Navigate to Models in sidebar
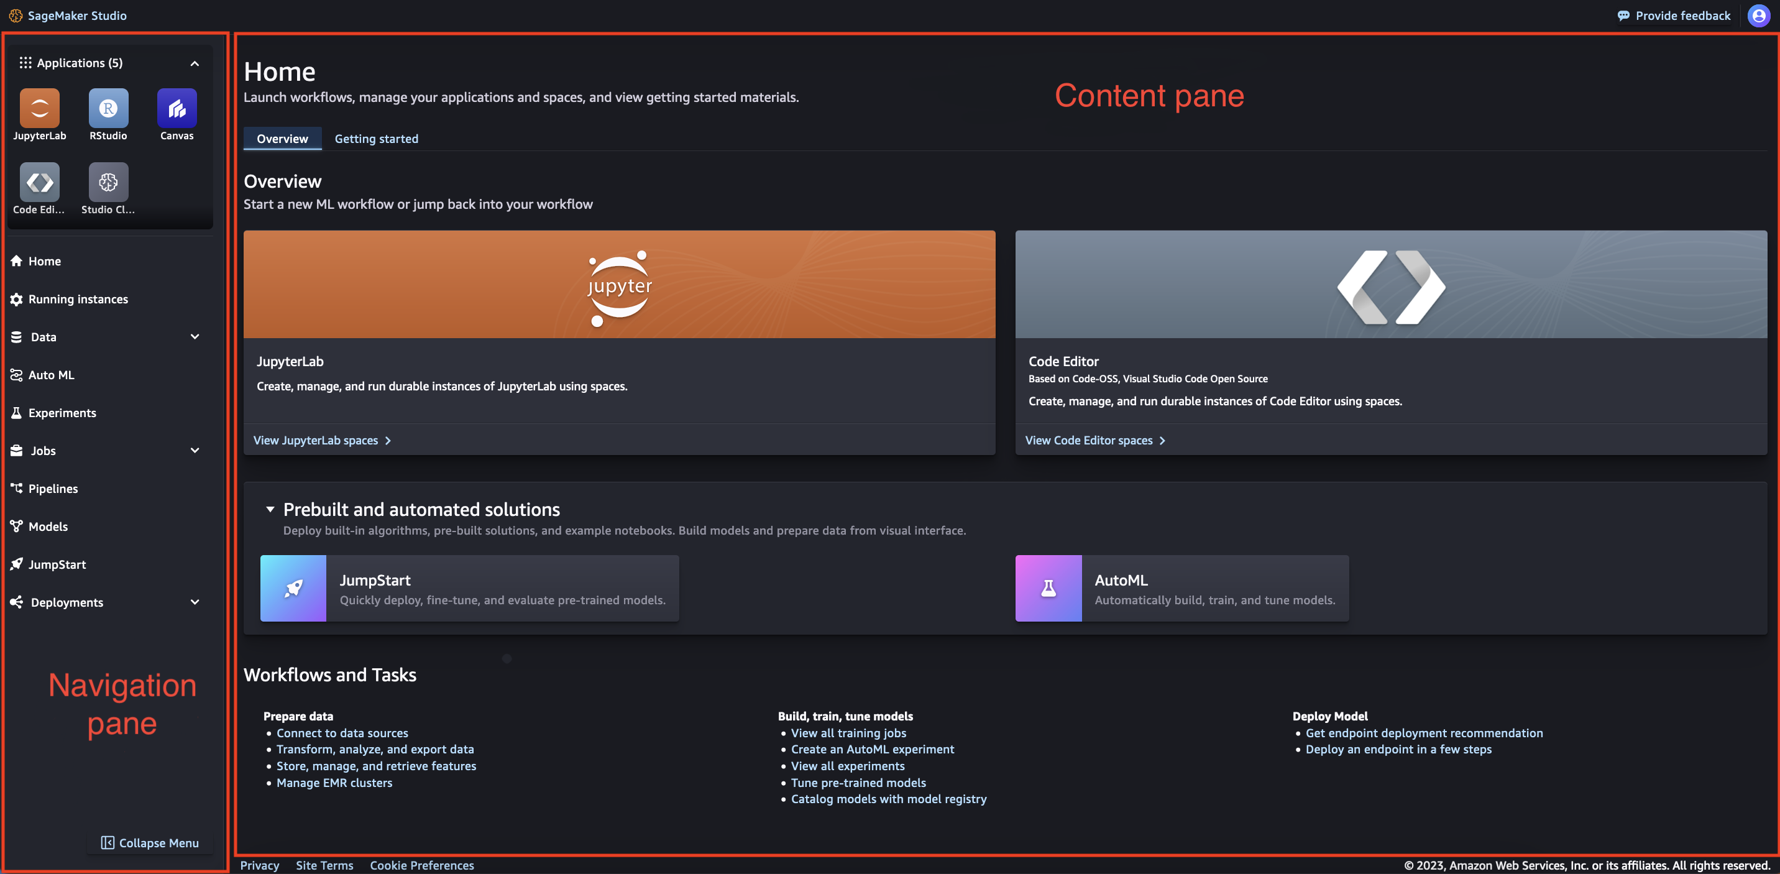 (48, 525)
